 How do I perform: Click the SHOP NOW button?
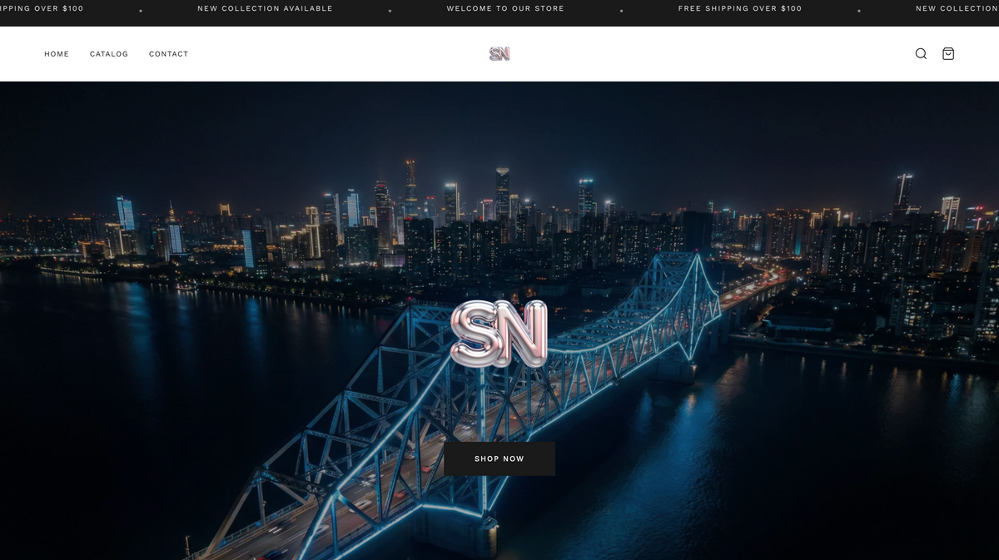point(499,458)
